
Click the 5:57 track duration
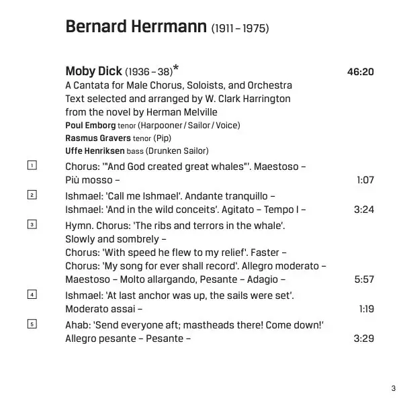click(363, 279)
